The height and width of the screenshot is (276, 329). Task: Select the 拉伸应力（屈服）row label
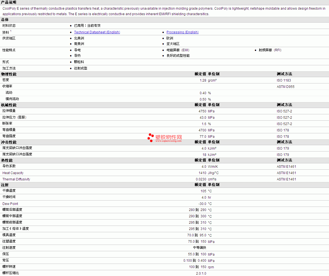click(x=14, y=117)
